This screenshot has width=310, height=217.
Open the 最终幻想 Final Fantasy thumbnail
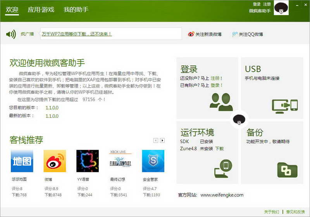(121, 161)
